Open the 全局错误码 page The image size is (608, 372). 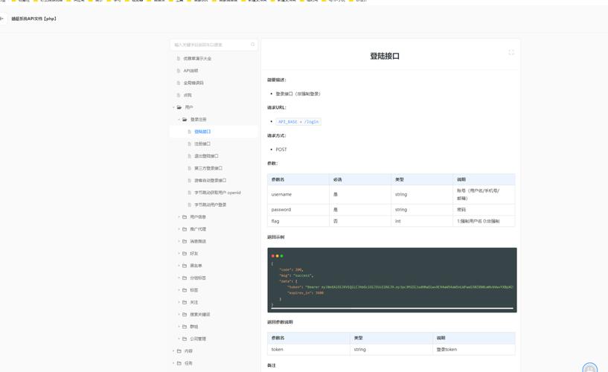tap(193, 83)
